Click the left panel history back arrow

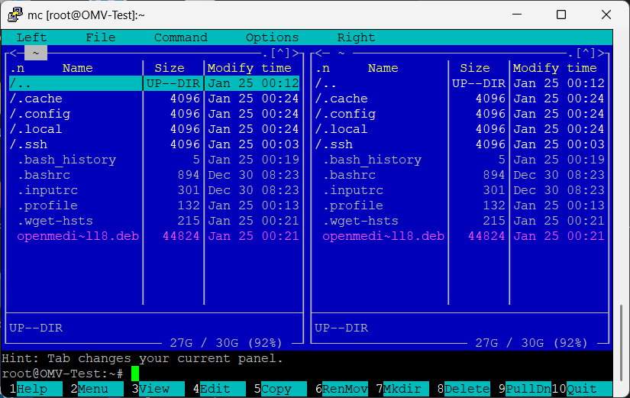point(13,53)
